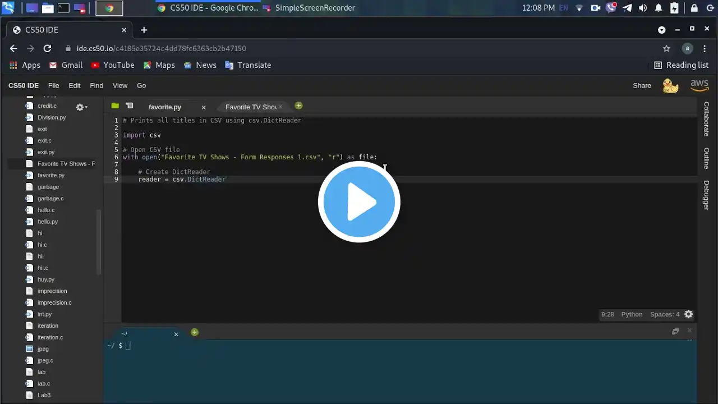Click the hello.c file icon
Image resolution: width=718 pixels, height=404 pixels.
point(30,210)
